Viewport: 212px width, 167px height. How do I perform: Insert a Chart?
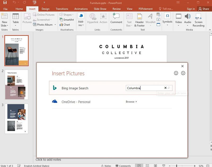[x=65, y=25]
